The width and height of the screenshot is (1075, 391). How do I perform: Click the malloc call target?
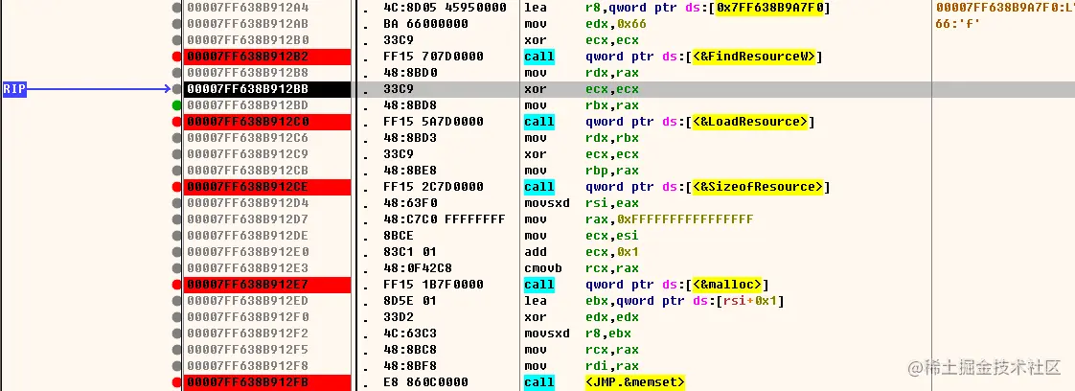tap(726, 284)
